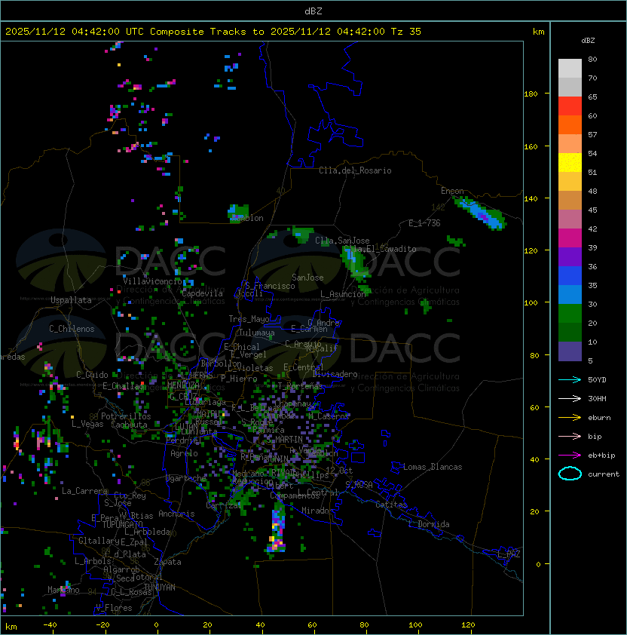Image resolution: width=627 pixels, height=635 pixels.
Task: Click the blue elongated echo beside Encon
Action: tap(480, 212)
